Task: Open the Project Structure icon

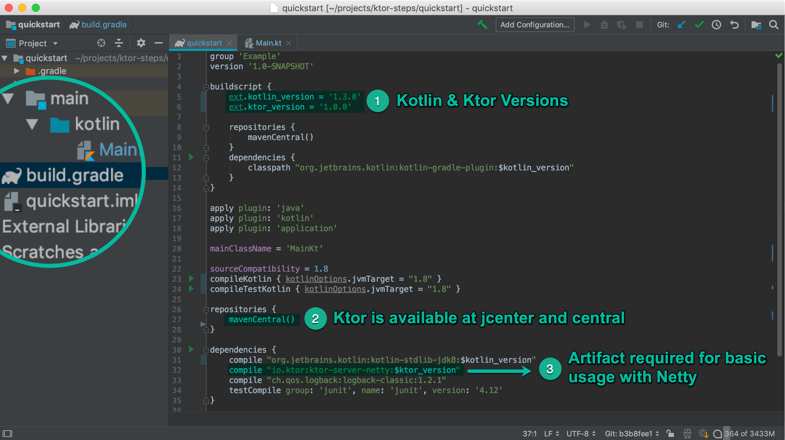Action: [x=756, y=25]
